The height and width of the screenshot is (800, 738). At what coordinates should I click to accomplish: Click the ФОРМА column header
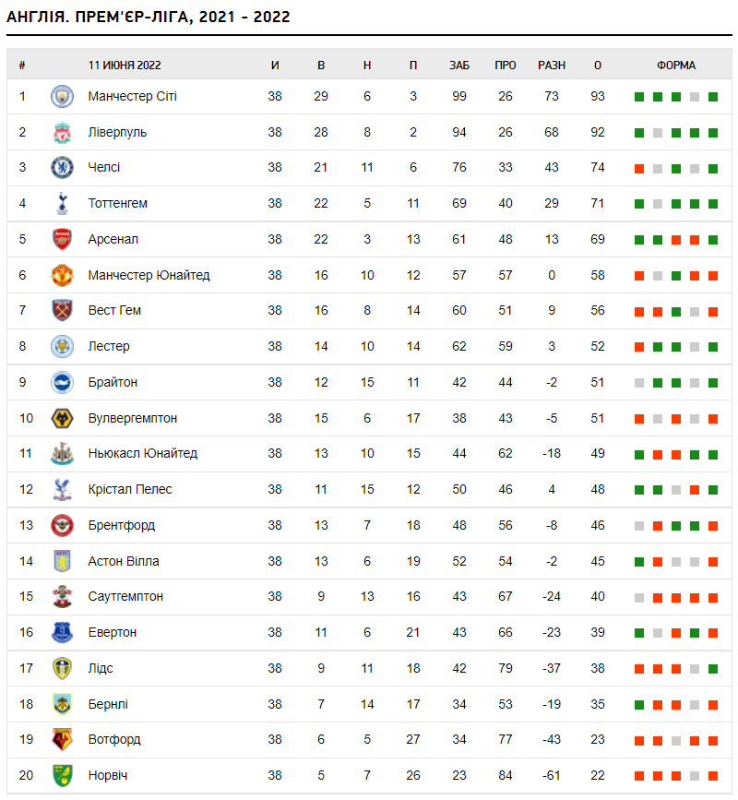(676, 66)
